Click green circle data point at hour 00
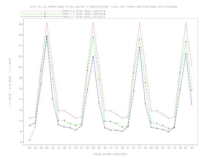209x161 pixels. 30,140
